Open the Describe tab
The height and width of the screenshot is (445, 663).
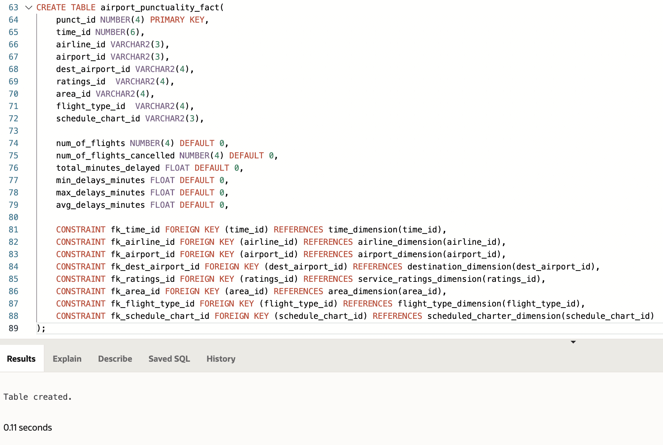coord(115,359)
